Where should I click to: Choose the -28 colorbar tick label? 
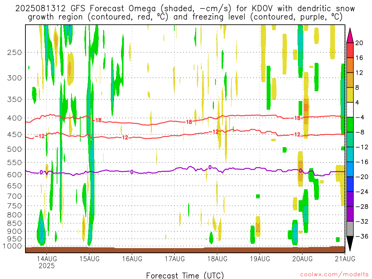click(362, 207)
